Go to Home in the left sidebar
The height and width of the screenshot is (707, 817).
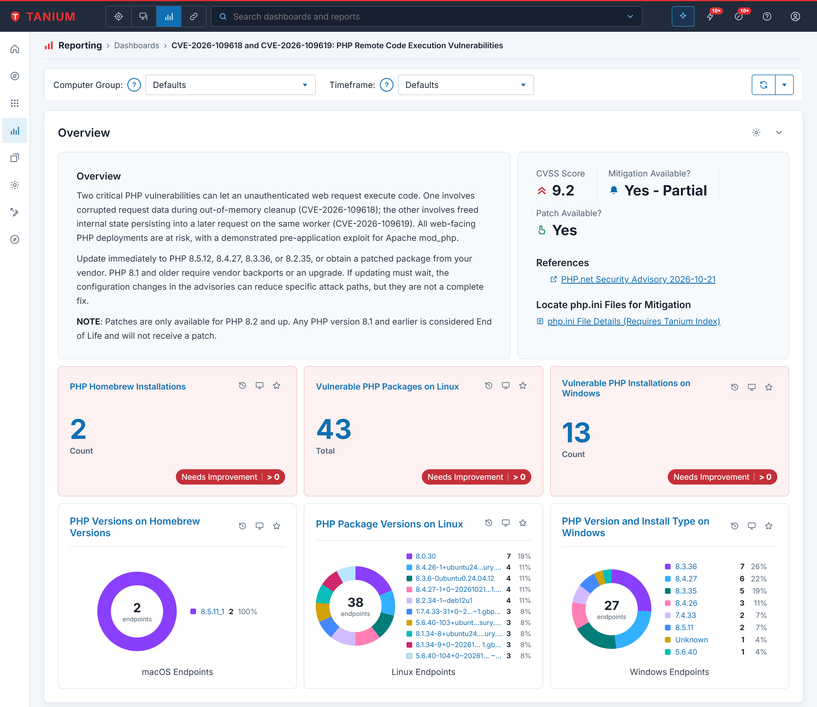tap(14, 49)
